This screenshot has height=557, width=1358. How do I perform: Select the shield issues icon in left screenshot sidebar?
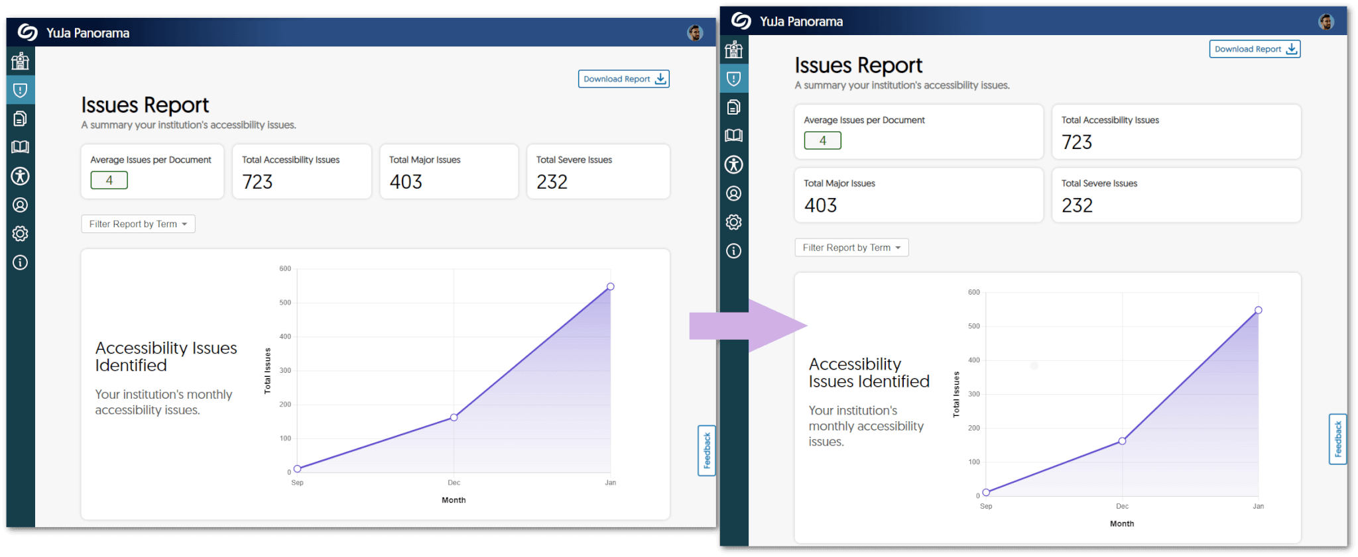click(21, 90)
